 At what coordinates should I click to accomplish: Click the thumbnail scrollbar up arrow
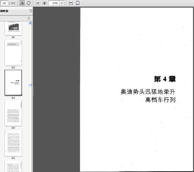point(30,23)
